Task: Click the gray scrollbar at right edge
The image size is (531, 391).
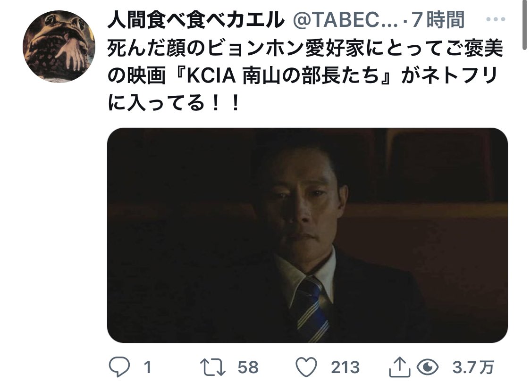Action: point(524,25)
